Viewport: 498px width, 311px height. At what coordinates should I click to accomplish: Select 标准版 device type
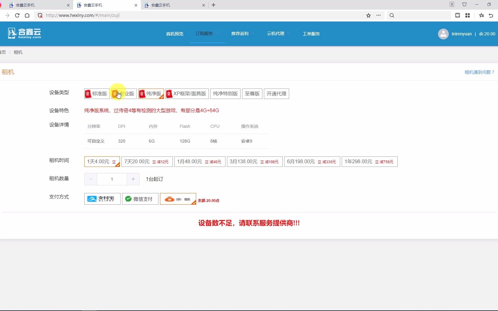click(97, 94)
